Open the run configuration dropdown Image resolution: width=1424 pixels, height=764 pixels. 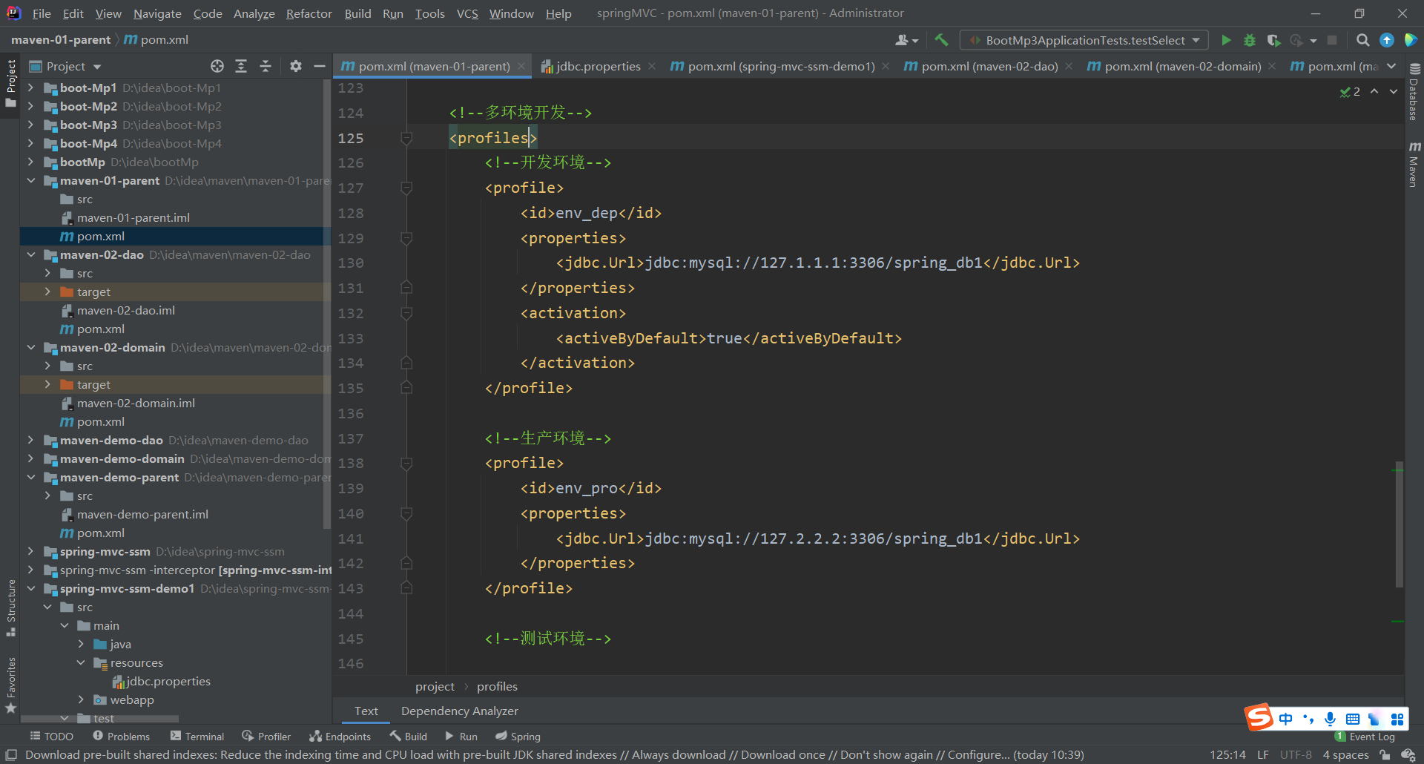click(1084, 40)
